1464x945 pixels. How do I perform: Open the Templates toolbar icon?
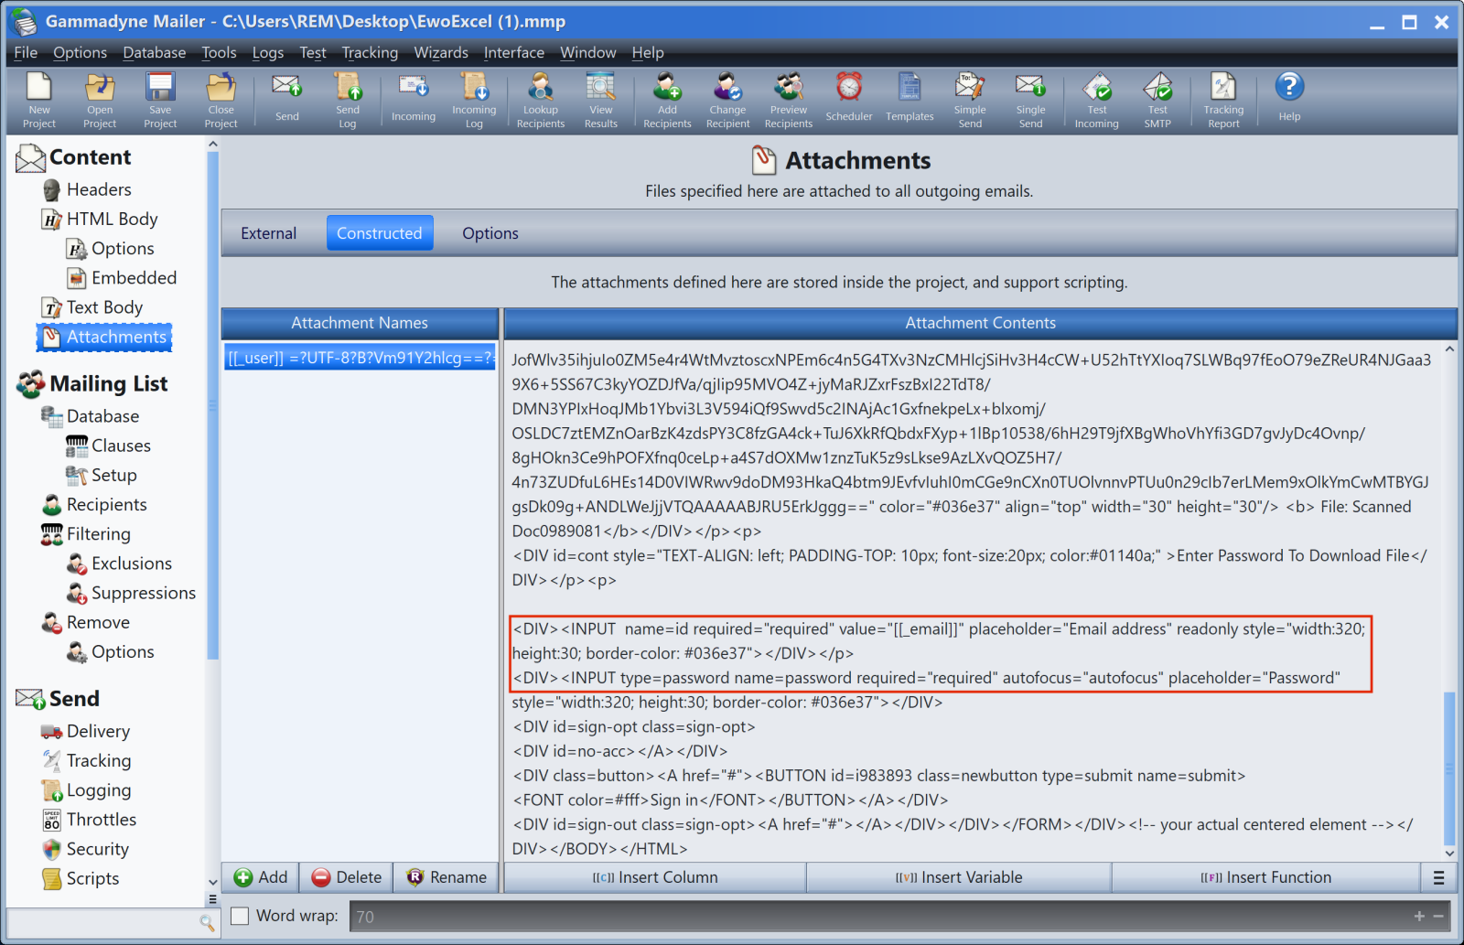pyautogui.click(x=910, y=87)
